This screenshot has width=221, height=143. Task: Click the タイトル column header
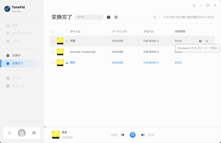(75, 32)
